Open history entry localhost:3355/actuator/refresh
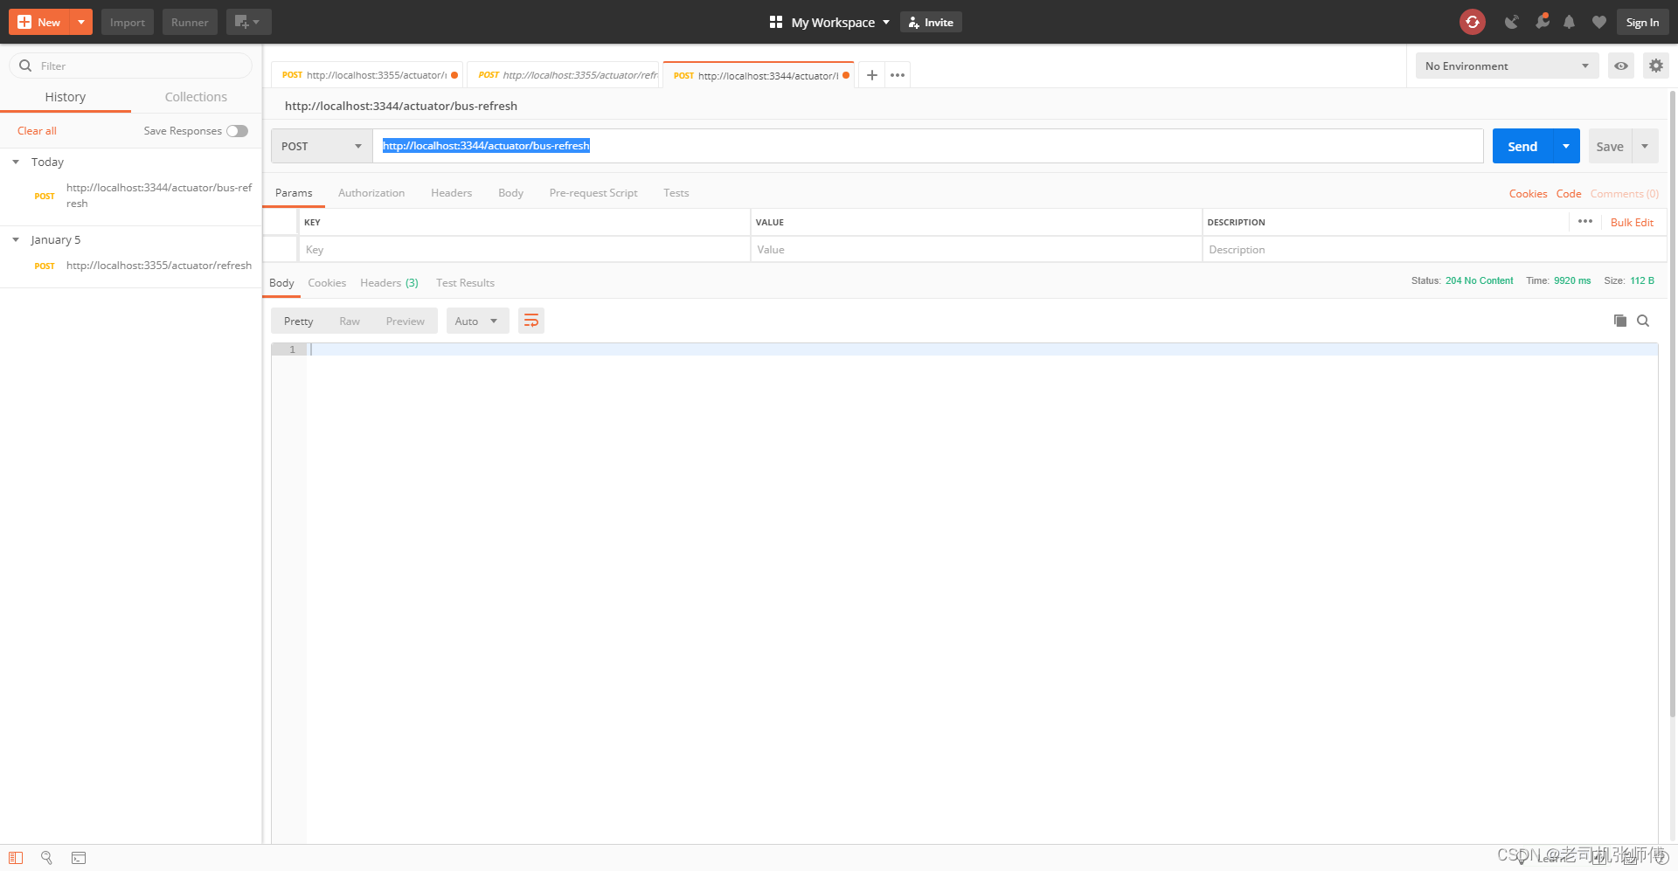 [x=159, y=266]
